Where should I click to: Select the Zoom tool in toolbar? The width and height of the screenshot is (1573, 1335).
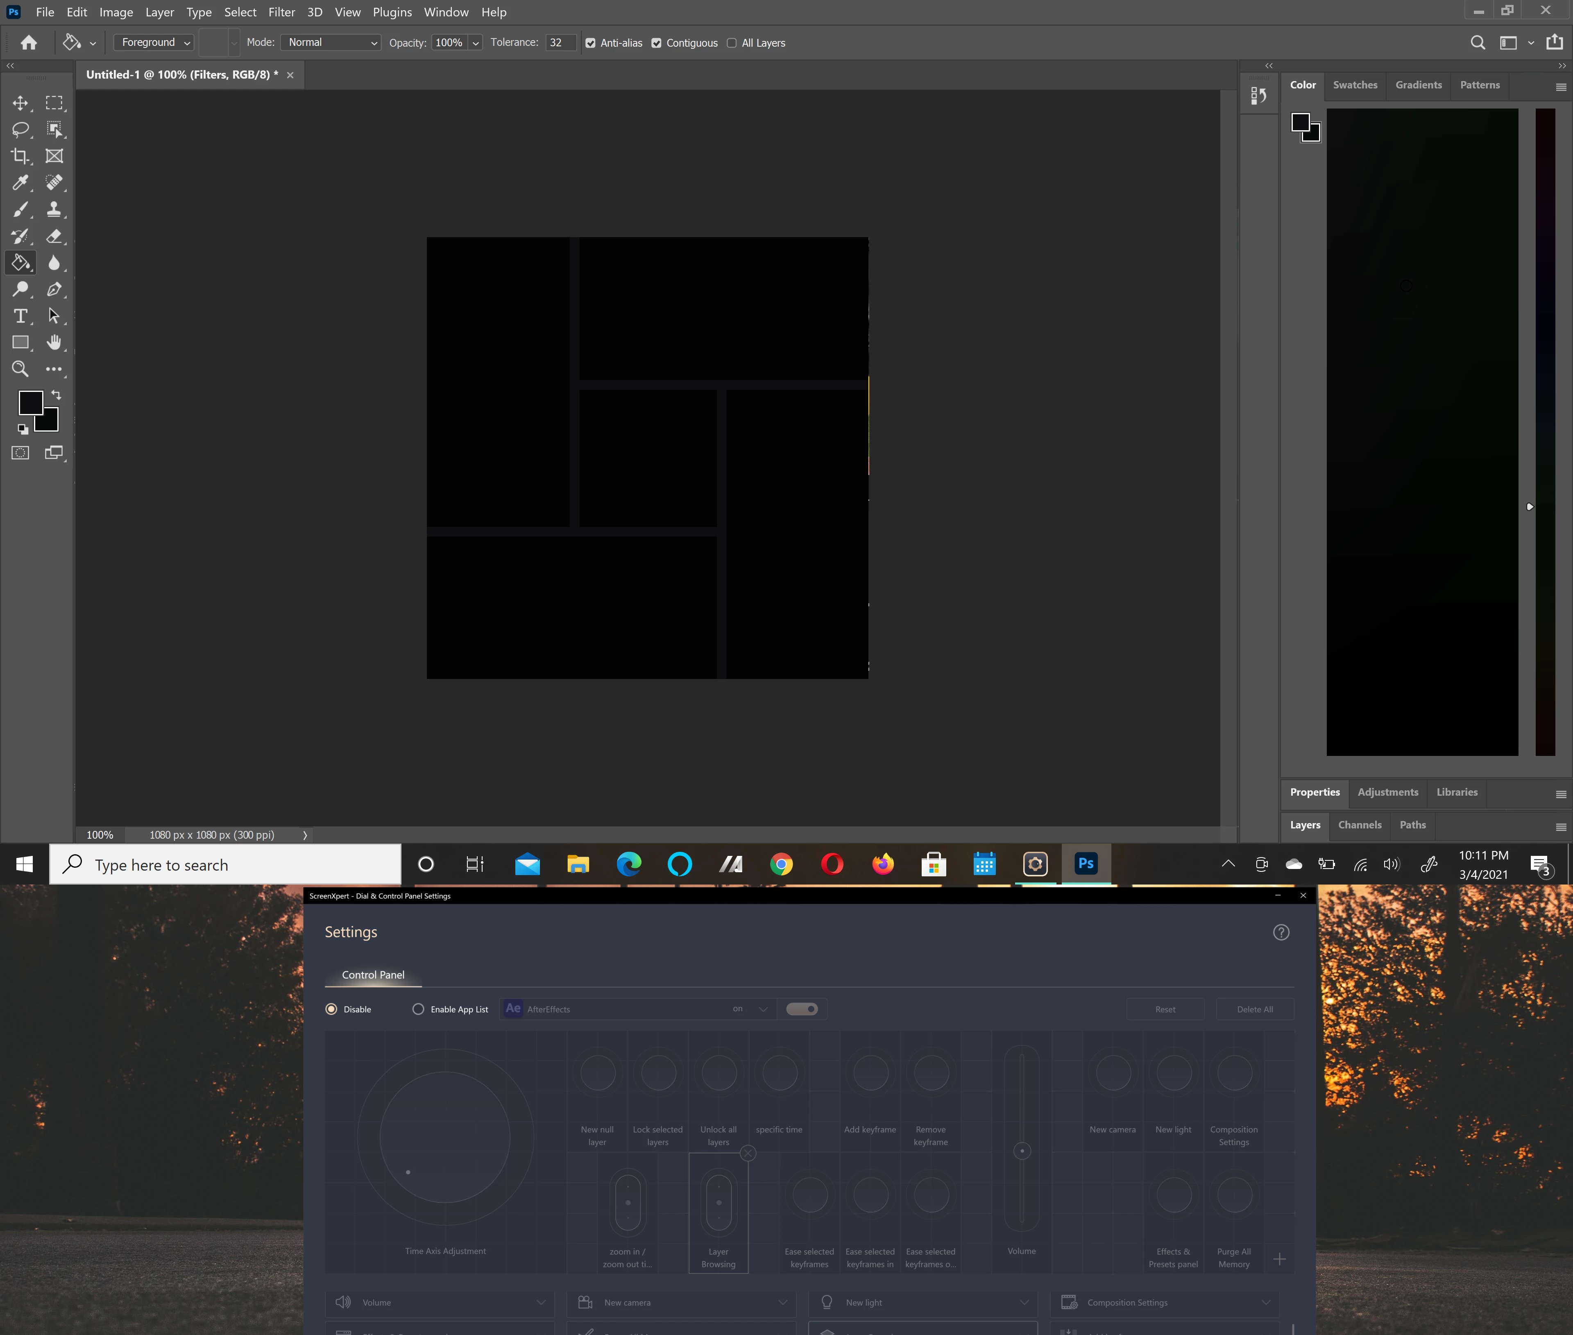pos(20,369)
